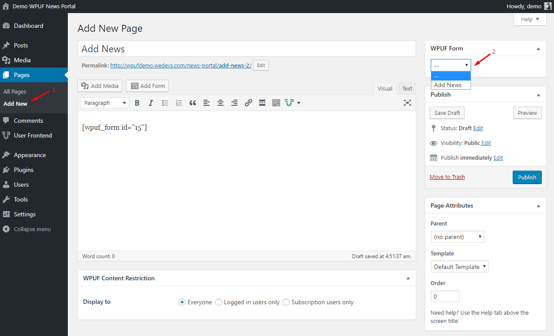Align text center

click(220, 103)
